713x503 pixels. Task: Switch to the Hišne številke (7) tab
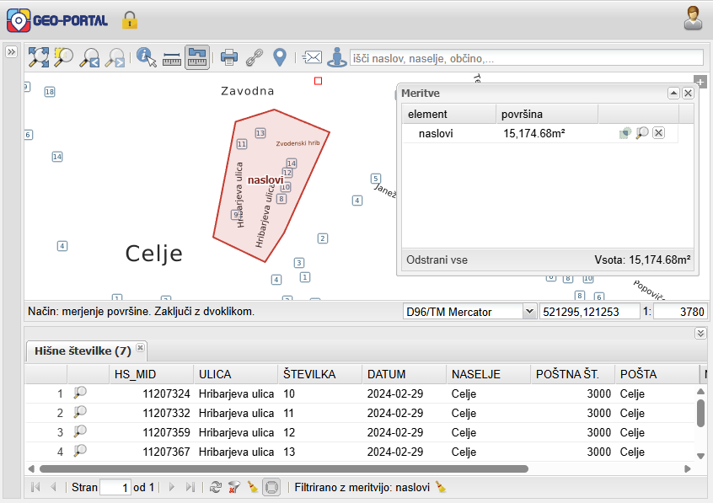[83, 350]
